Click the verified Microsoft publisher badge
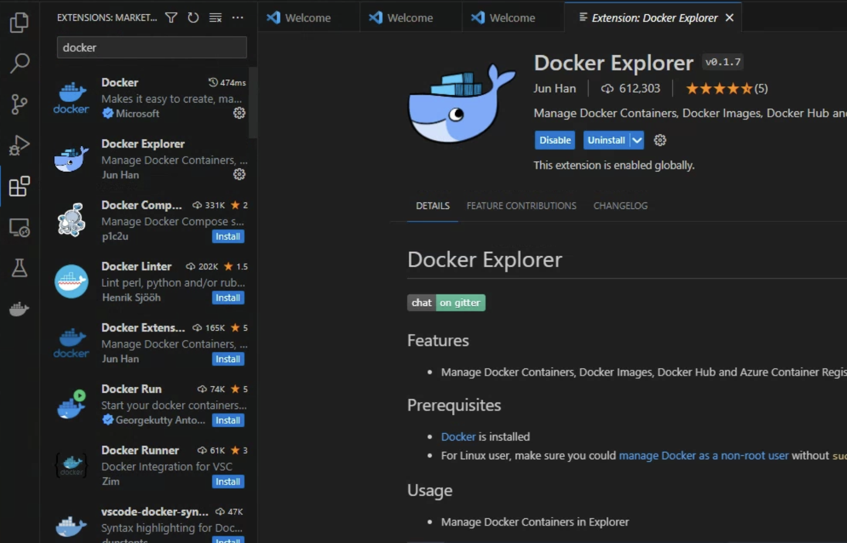This screenshot has width=847, height=543. click(108, 113)
